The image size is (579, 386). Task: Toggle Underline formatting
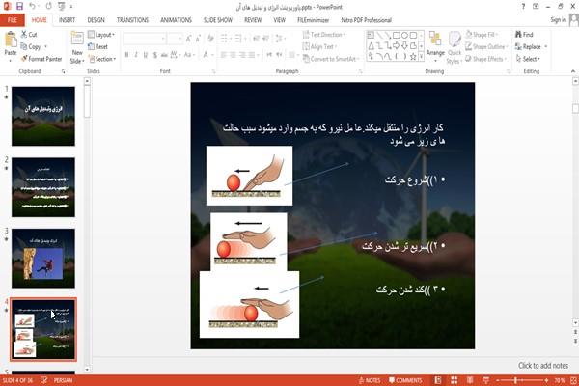pyautogui.click(x=145, y=55)
